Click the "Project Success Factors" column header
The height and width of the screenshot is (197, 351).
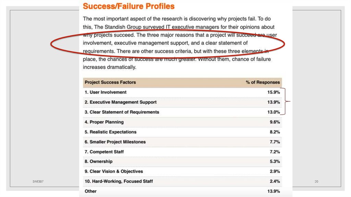point(110,82)
